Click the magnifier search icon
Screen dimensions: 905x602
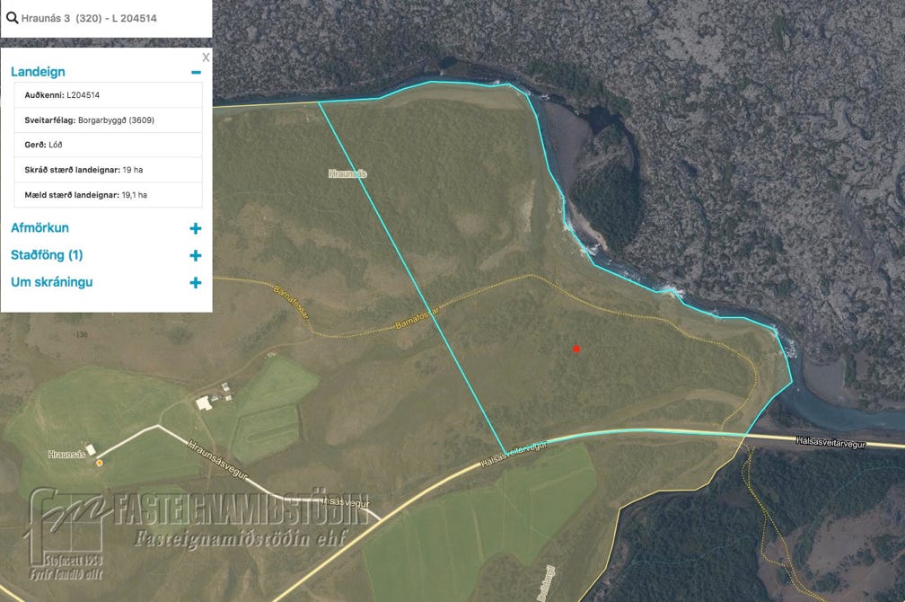pos(13,17)
